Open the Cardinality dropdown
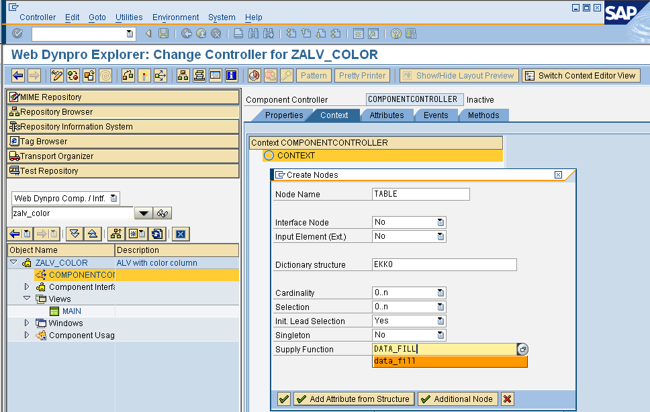Viewport: 650px width, 412px height. pos(439,293)
